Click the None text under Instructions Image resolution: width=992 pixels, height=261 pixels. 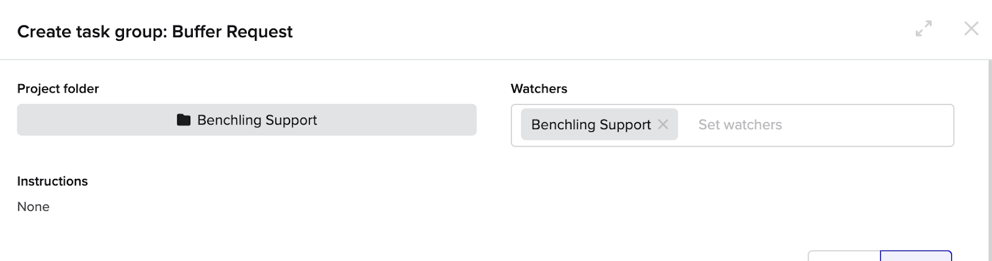coord(33,207)
